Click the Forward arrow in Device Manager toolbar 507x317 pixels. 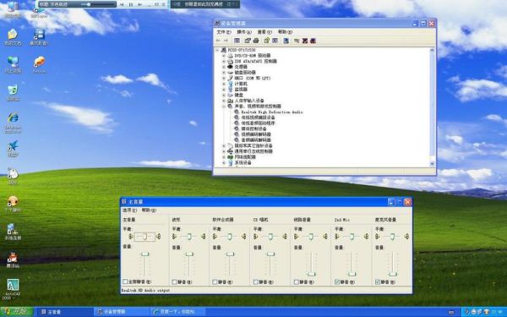point(226,41)
